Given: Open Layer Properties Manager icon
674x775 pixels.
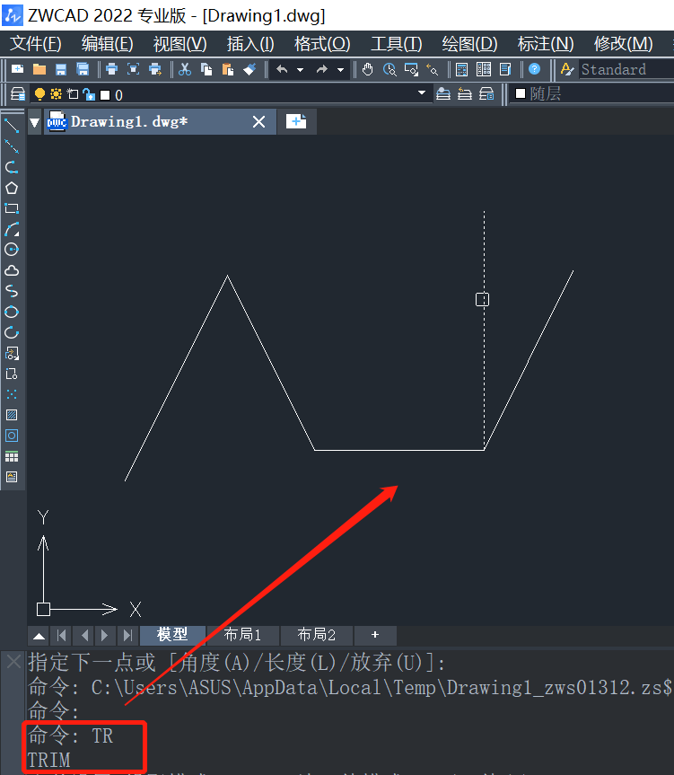Looking at the screenshot, I should point(18,94).
